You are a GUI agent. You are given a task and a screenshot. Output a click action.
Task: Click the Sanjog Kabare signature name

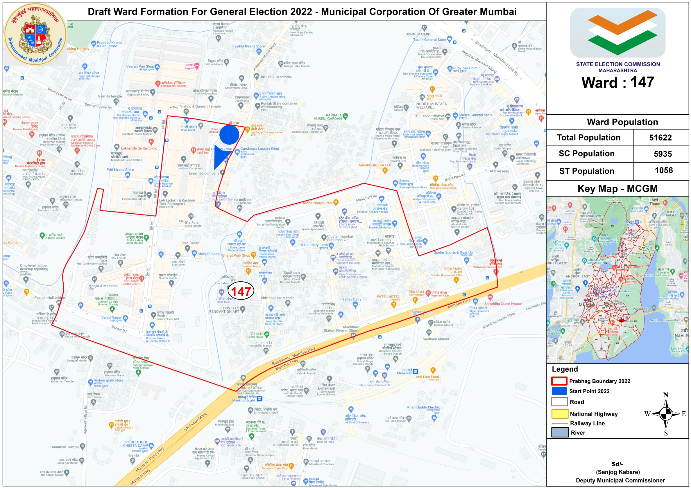point(617,472)
